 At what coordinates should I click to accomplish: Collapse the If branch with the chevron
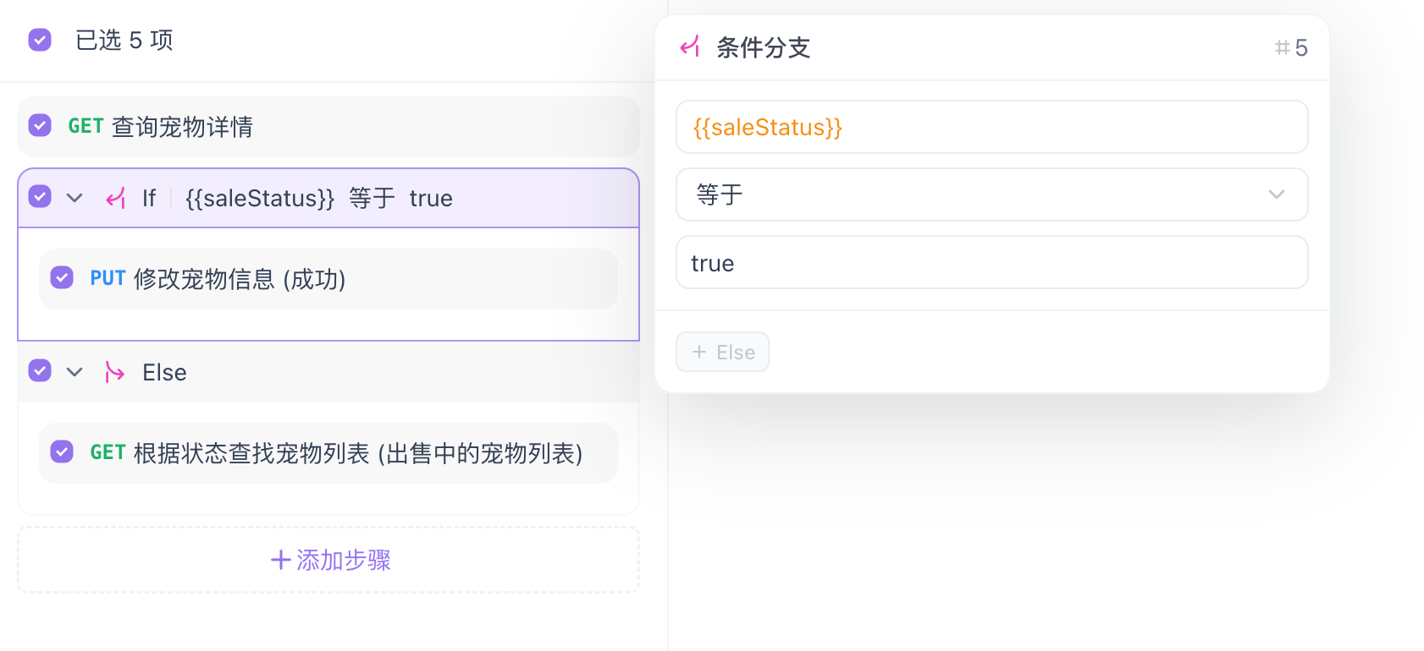click(x=74, y=198)
